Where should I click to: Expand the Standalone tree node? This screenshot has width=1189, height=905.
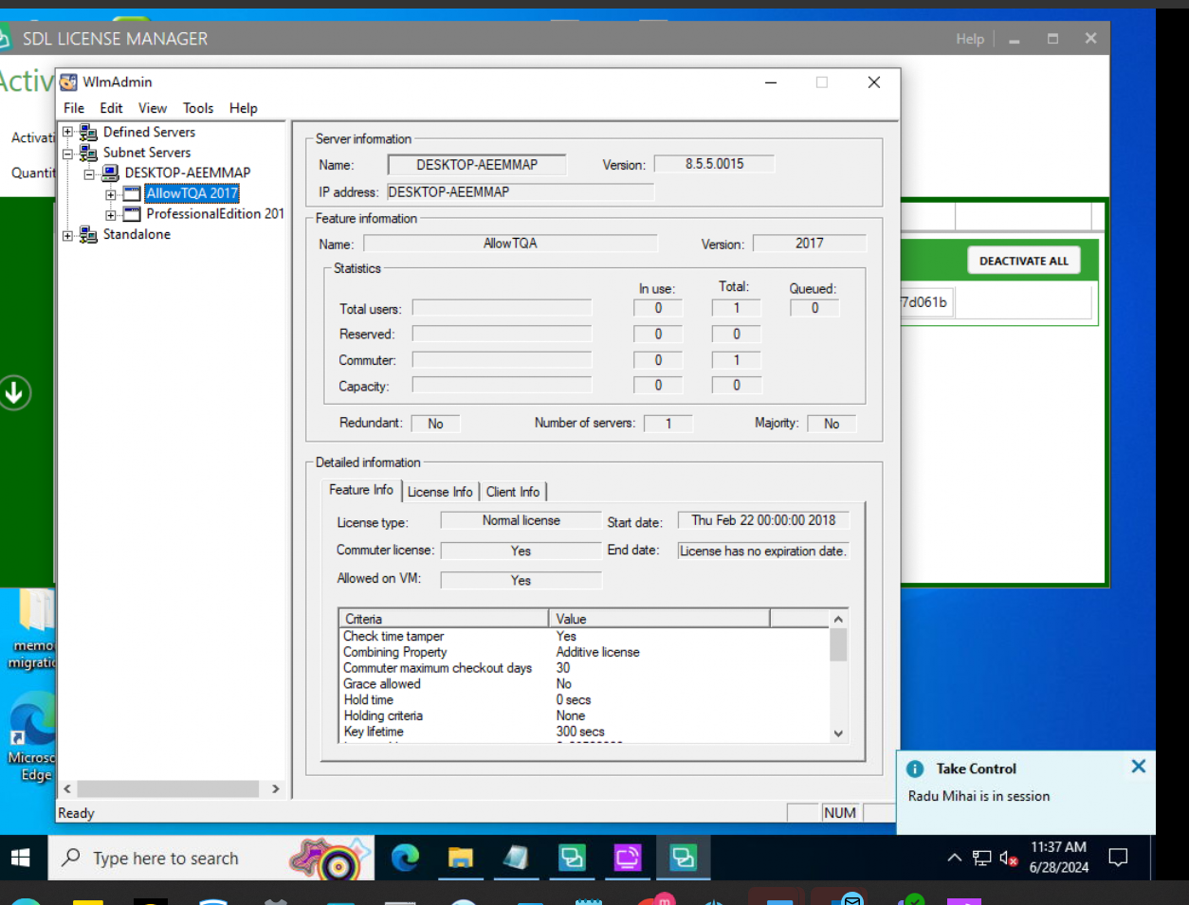tap(67, 235)
